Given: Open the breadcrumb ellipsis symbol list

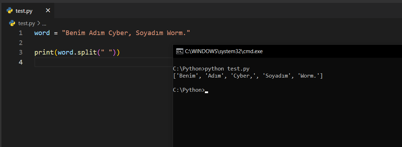Looking at the screenshot, I should (44, 24).
